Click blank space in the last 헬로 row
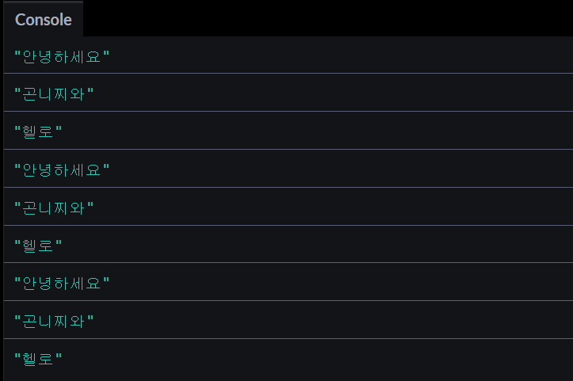573x381 pixels. 318,360
